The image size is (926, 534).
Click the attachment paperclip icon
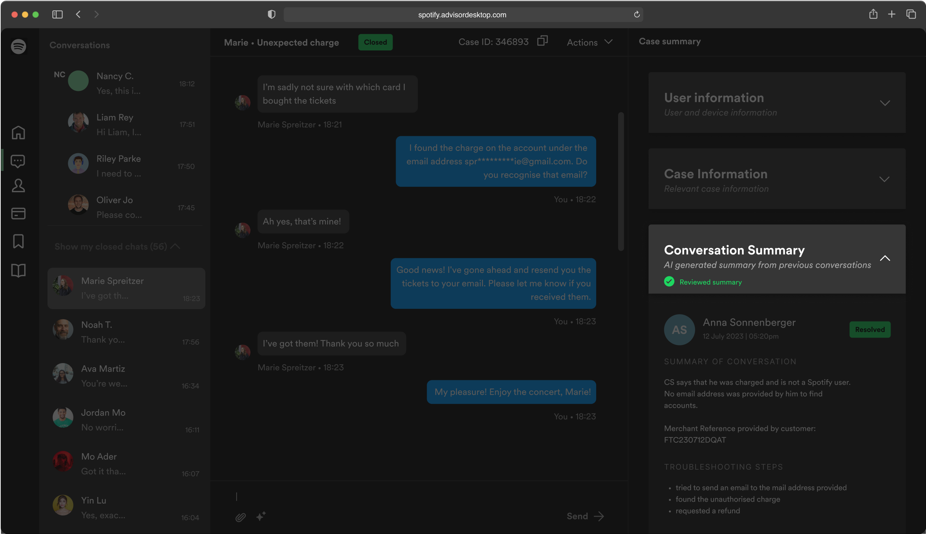click(240, 517)
